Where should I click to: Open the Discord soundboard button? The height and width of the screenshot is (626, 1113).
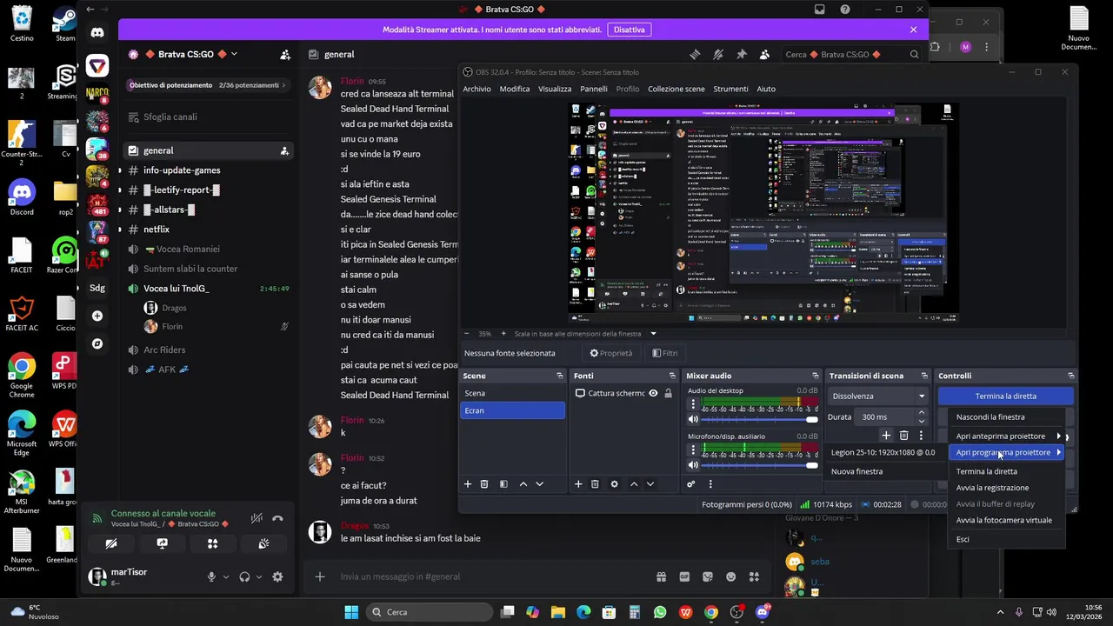click(263, 543)
